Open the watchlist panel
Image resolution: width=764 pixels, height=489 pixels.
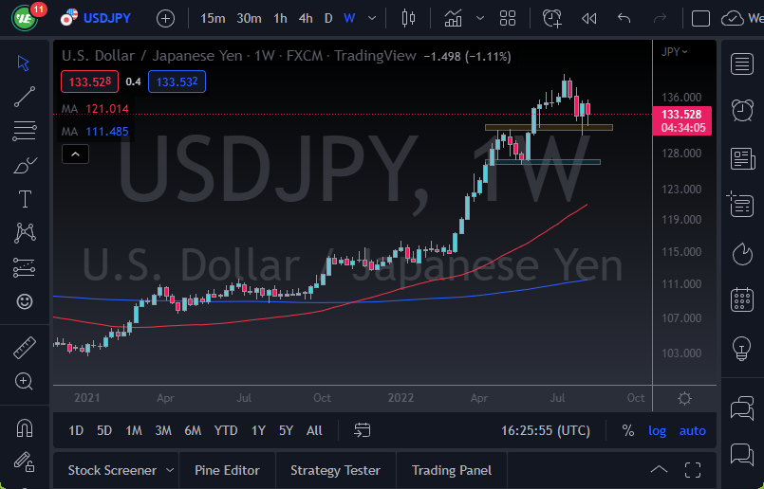pos(742,63)
